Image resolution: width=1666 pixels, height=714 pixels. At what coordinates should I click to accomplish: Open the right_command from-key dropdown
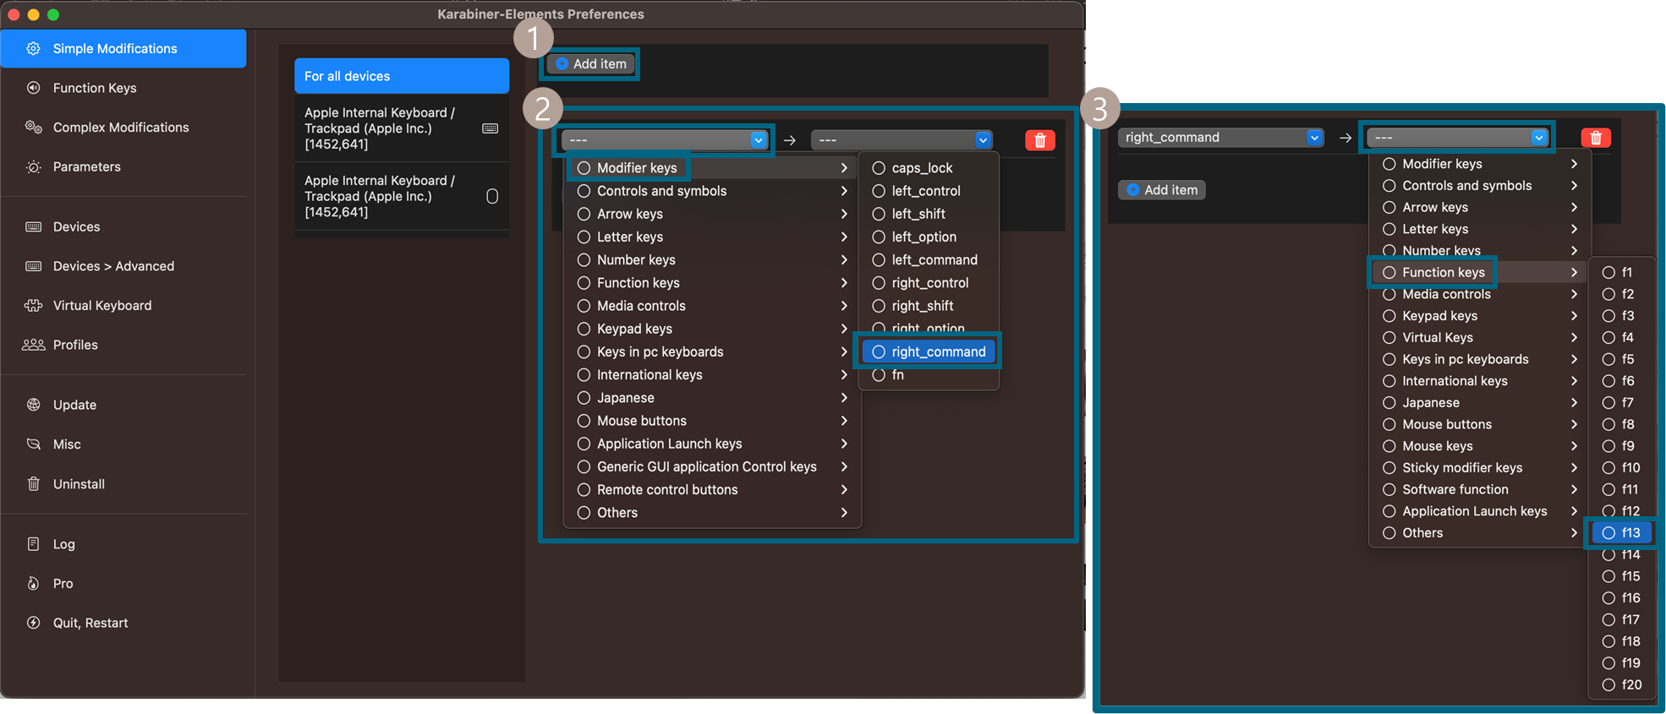(x=1220, y=138)
